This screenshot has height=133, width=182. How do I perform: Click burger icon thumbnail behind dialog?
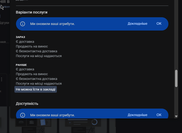click(x=32, y=122)
